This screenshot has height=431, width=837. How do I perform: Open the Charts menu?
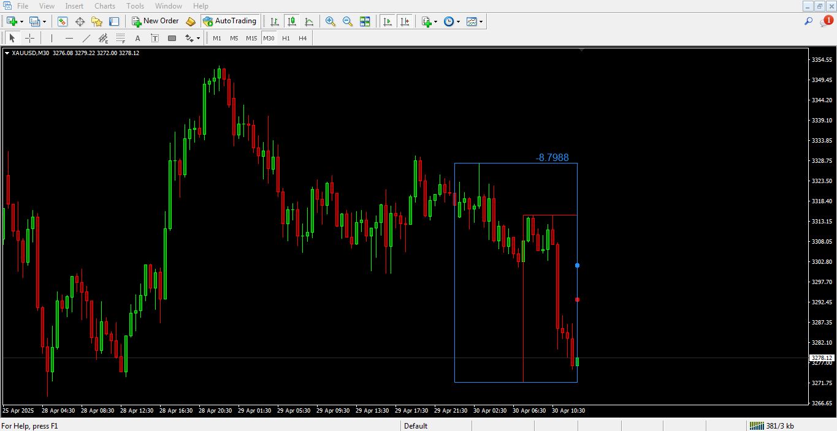click(x=104, y=6)
